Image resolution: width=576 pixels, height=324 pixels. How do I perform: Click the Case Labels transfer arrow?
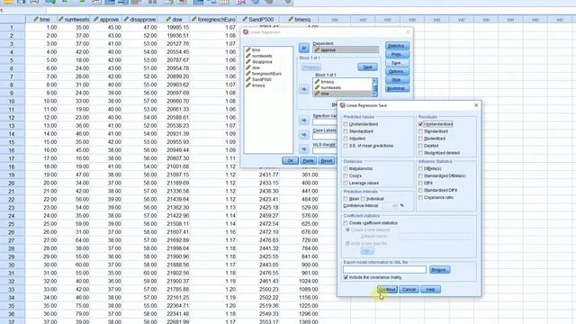click(x=304, y=135)
